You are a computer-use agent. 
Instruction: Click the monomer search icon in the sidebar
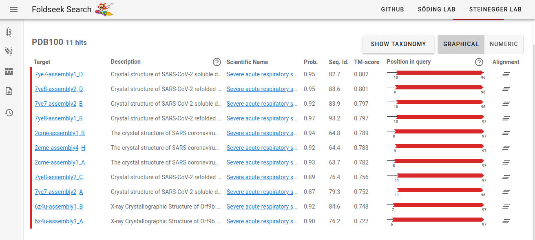tap(9, 32)
